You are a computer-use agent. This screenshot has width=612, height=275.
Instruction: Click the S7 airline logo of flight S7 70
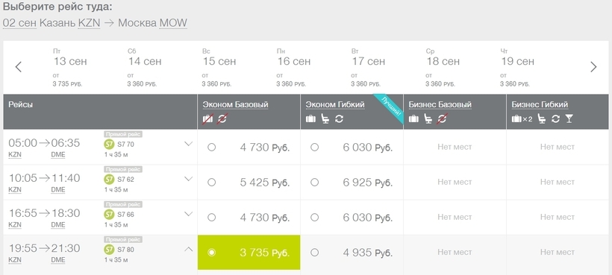tap(109, 144)
